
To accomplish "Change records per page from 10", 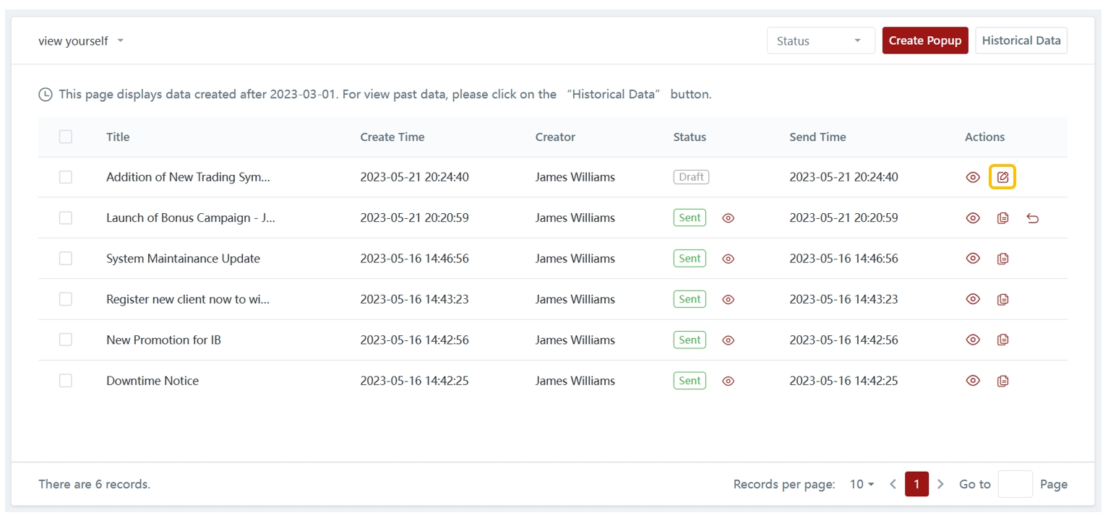I will pyautogui.click(x=862, y=484).
